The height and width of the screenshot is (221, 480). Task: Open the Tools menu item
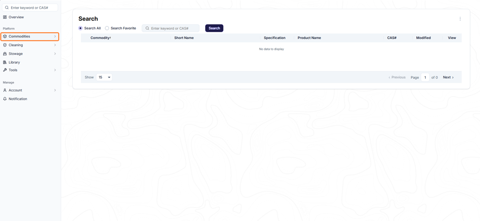(x=30, y=70)
